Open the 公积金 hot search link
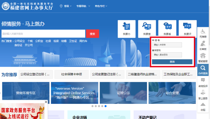The image size is (210, 119). (x=39, y=41)
